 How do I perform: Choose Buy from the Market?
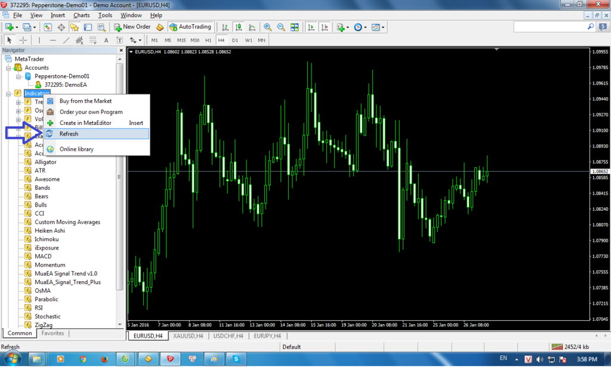tap(97, 101)
